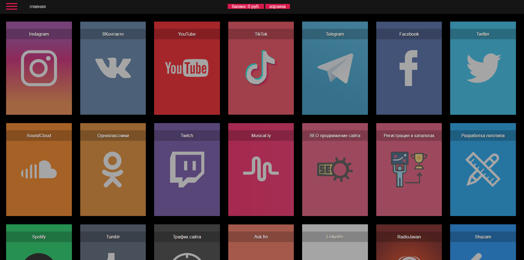The image size is (524, 260).
Task: Open the Tumblr card title
Action: [113, 237]
